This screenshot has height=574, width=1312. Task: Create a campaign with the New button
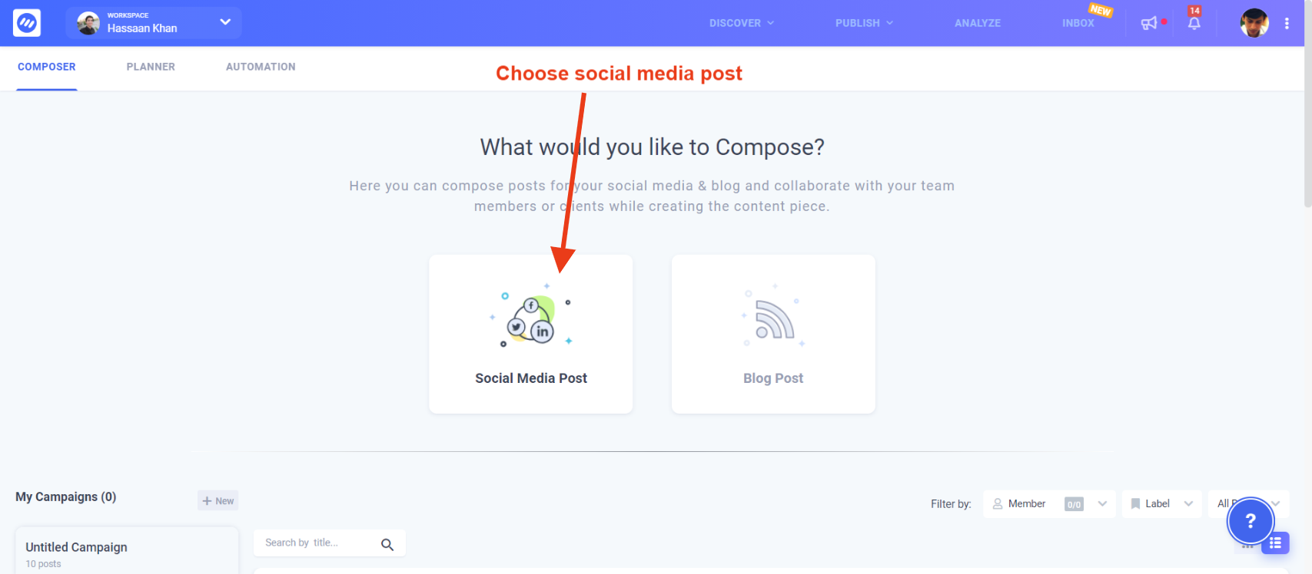point(218,500)
